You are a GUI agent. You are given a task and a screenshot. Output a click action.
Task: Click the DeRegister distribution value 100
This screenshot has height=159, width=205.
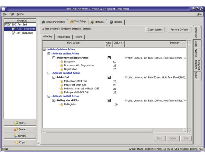point(115,105)
